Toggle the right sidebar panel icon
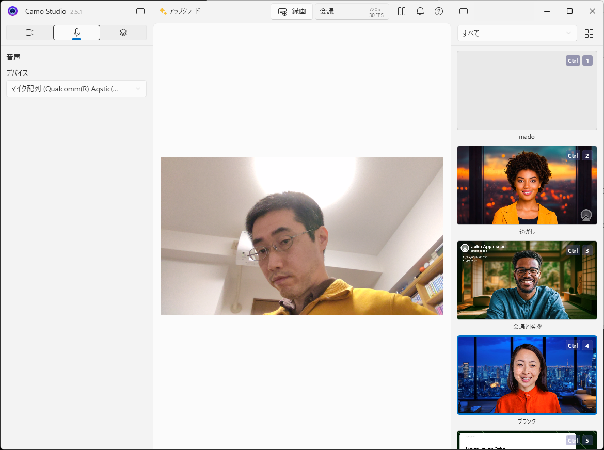Viewport: 604px width, 450px height. click(464, 11)
